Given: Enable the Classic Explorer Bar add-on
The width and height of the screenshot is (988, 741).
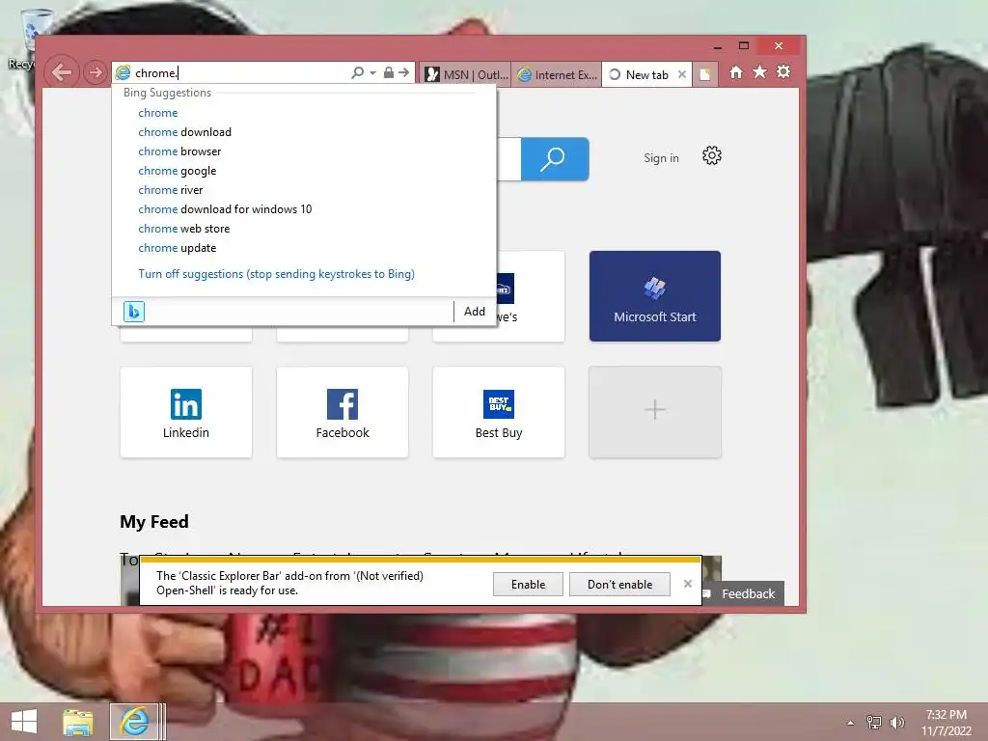Looking at the screenshot, I should click(528, 584).
